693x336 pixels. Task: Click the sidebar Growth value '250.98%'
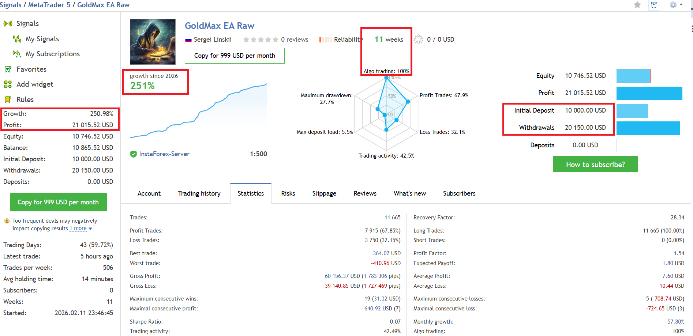pos(102,114)
